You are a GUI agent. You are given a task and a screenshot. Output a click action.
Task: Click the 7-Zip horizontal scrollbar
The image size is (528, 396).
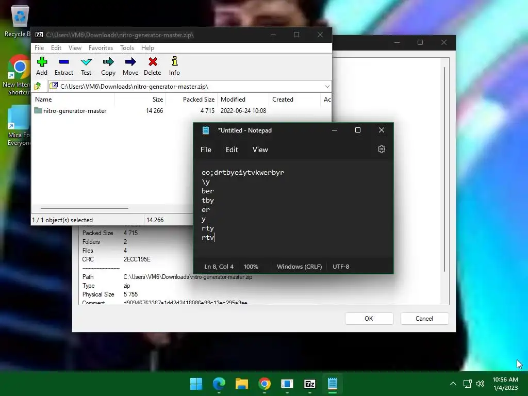click(x=84, y=208)
